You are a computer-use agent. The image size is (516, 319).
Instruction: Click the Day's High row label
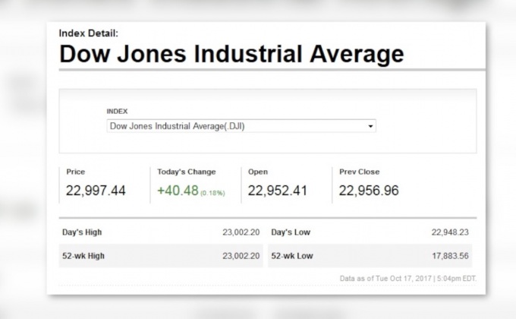(x=83, y=232)
